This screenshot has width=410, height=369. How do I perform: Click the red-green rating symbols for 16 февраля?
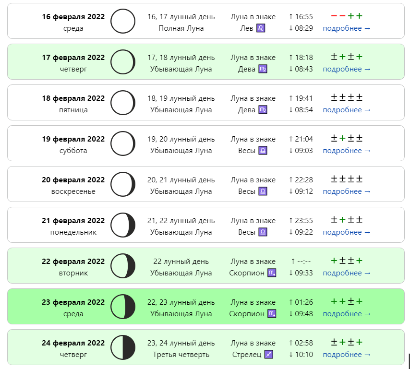click(x=347, y=16)
